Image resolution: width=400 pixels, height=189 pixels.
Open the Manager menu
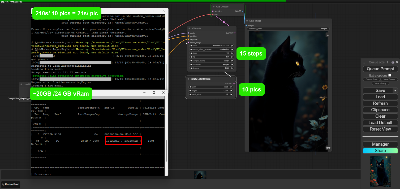tap(380, 144)
